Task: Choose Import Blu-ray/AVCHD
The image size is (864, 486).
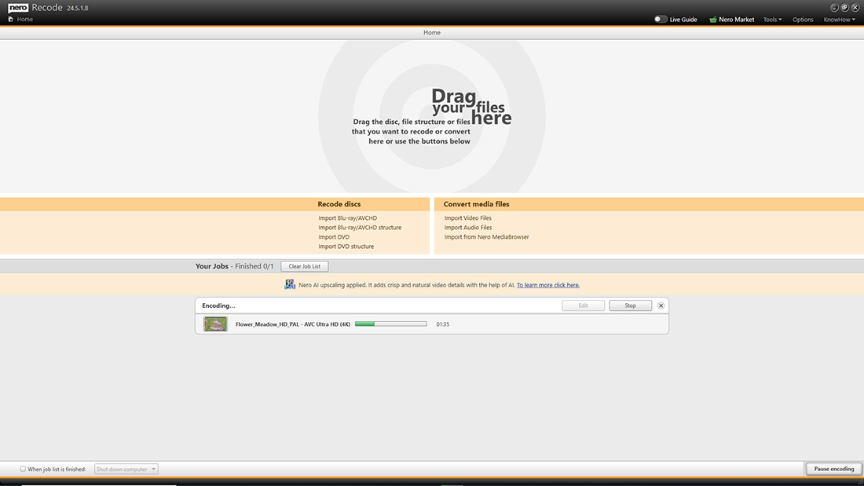Action: (348, 218)
